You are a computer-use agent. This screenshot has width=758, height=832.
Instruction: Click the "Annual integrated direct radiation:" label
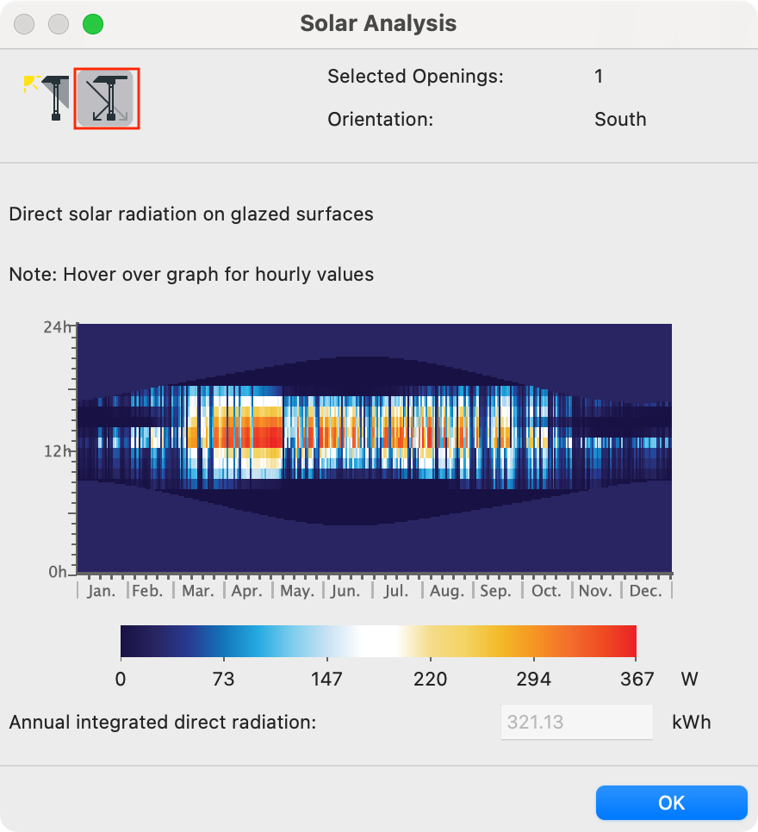(163, 722)
